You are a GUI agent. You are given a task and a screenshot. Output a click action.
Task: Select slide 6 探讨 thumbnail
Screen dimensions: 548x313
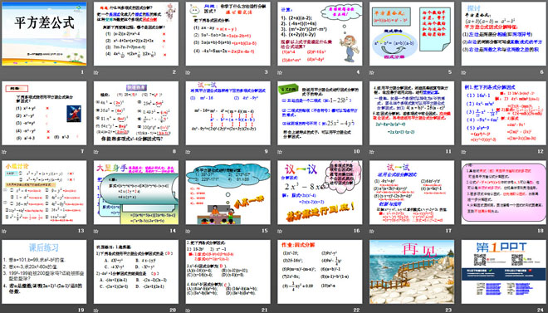[x=504, y=33]
